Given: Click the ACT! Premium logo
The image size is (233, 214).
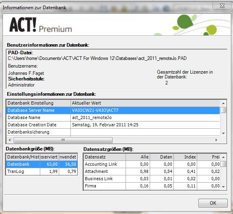Looking at the screenshot, I should point(41,25).
